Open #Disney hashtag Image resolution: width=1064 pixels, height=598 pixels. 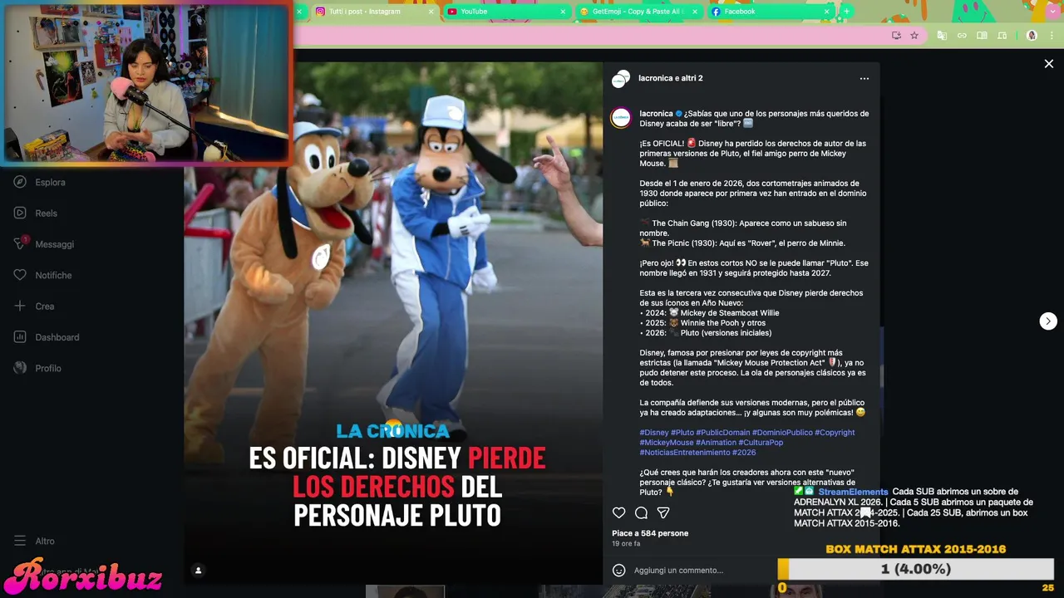point(653,433)
